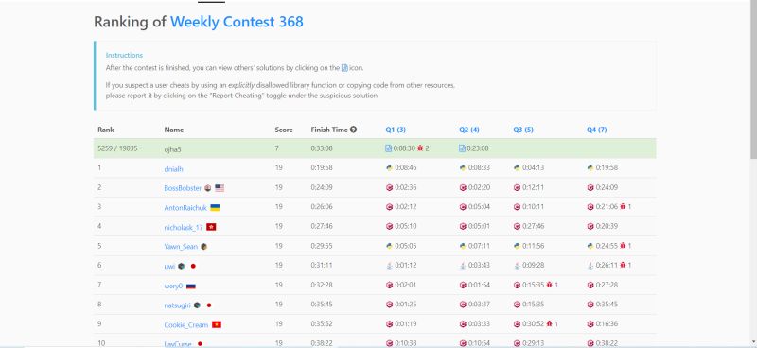Open user Yawn_Sean's profile

181,247
